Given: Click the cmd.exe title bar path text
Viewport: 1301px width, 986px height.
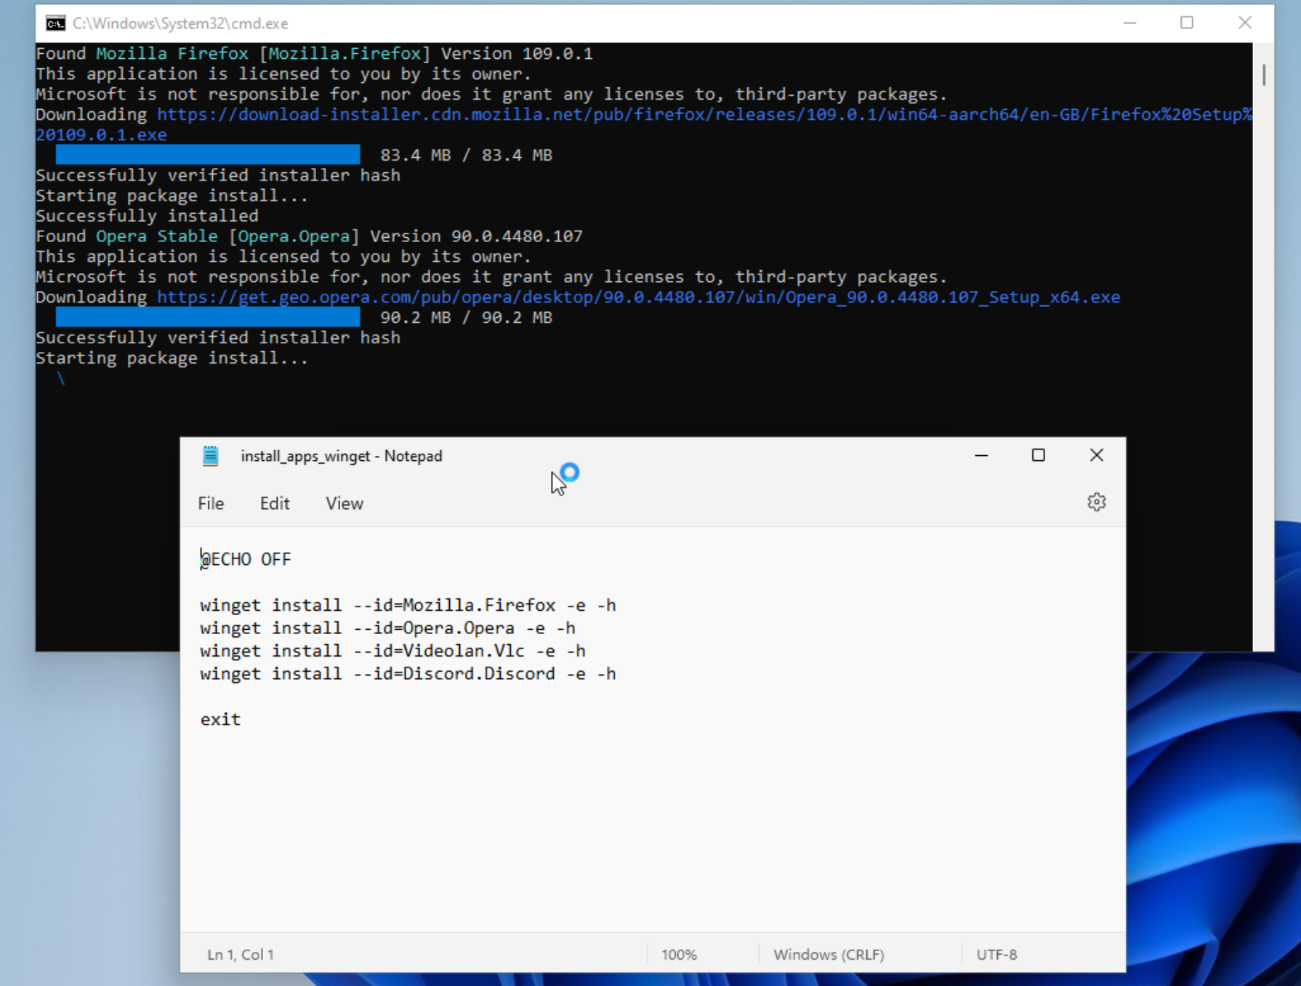Looking at the screenshot, I should [x=180, y=23].
